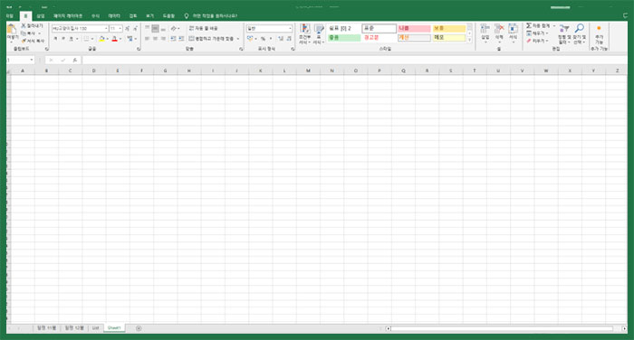Open the Format cells icon
Screen dimensions: 634x340
coord(513,29)
